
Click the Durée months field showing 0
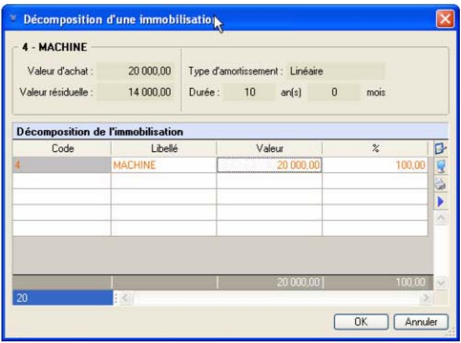334,92
